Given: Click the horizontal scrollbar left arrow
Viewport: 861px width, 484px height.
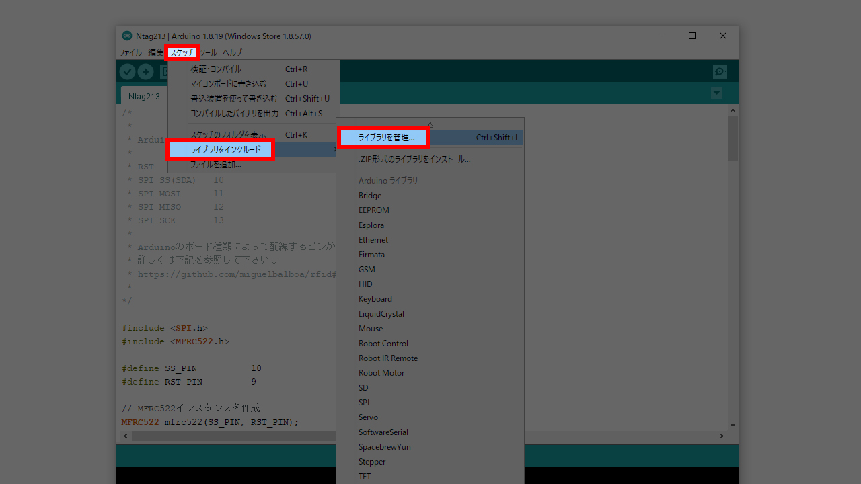Looking at the screenshot, I should pos(126,436).
